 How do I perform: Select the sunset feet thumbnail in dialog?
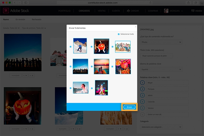102,67
